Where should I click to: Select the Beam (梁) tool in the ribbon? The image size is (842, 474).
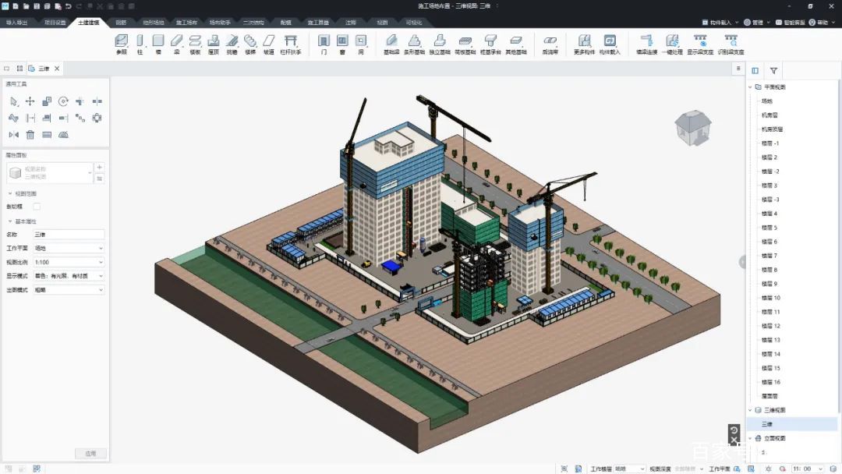[x=177, y=44]
